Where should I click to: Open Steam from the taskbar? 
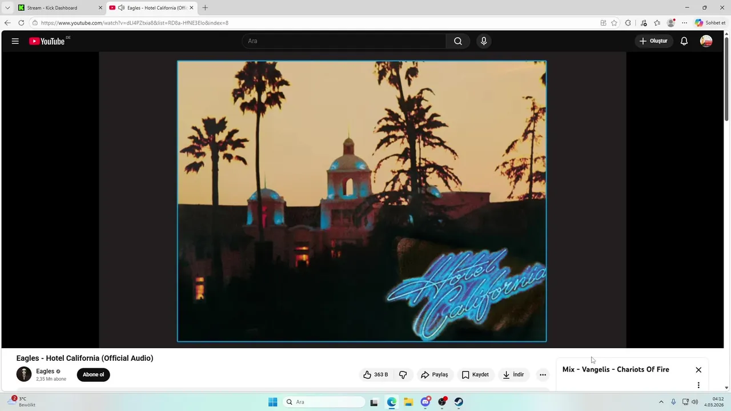(459, 402)
